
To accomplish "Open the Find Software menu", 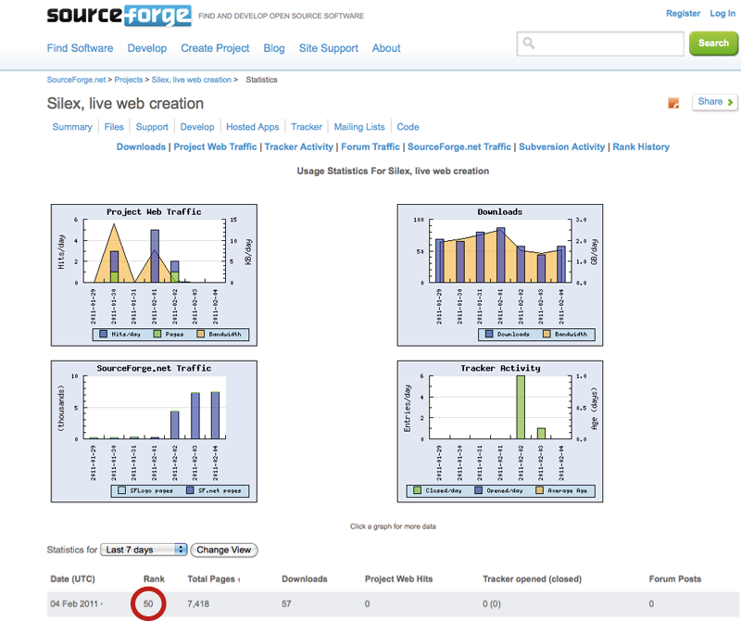I will click(80, 48).
